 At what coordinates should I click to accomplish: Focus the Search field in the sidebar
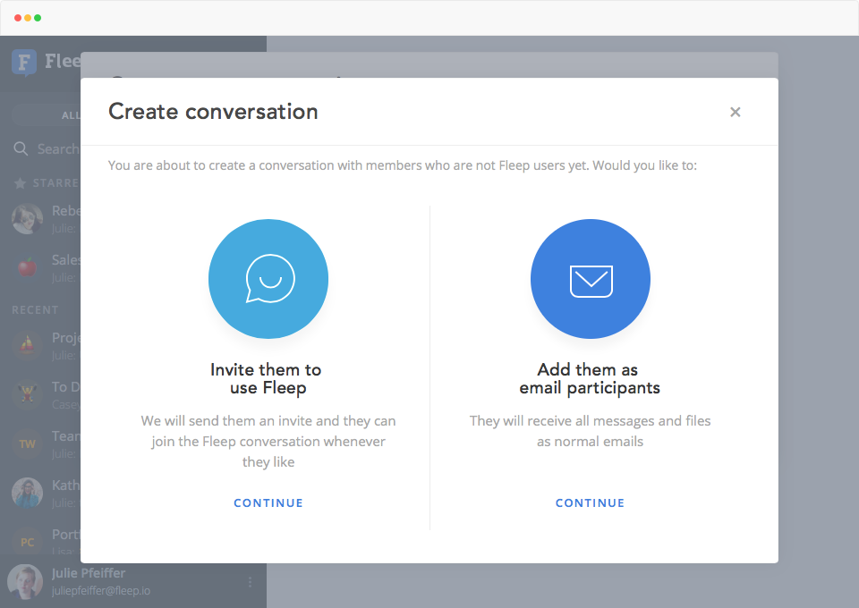click(x=47, y=148)
